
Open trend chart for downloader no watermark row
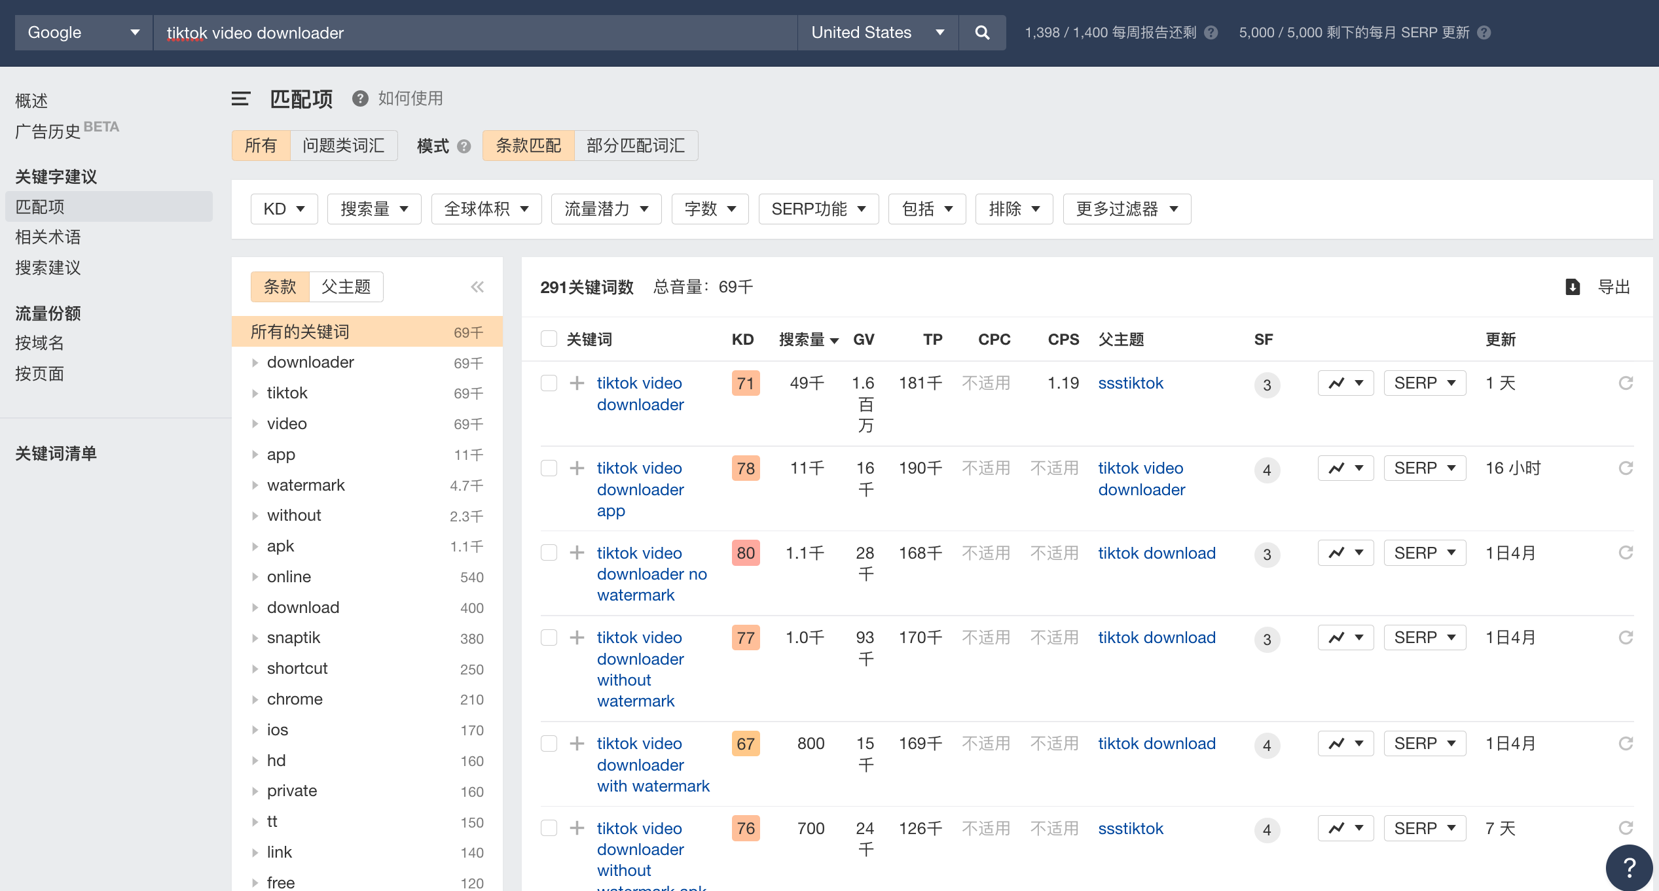pyautogui.click(x=1345, y=553)
